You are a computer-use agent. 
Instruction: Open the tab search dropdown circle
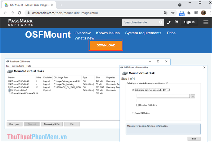click(x=180, y=5)
